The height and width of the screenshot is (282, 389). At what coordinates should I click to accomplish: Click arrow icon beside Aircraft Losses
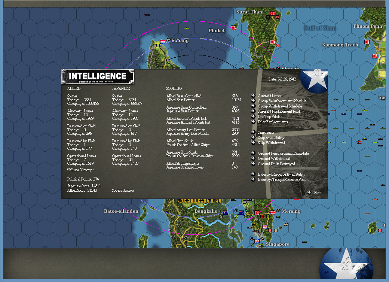pyautogui.click(x=253, y=95)
